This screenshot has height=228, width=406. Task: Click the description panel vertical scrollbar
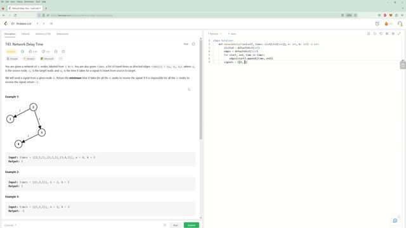pyautogui.click(x=200, y=90)
